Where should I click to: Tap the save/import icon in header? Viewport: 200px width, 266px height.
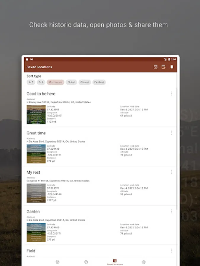coord(156,67)
